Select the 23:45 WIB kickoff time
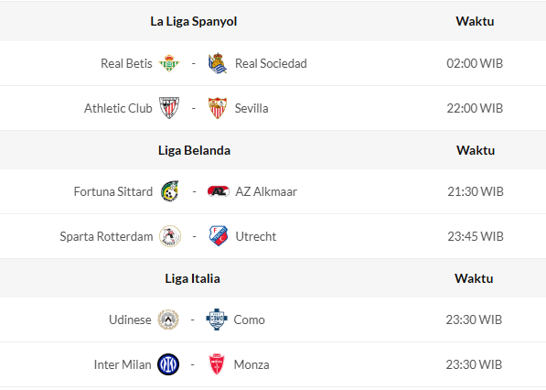 tap(476, 236)
